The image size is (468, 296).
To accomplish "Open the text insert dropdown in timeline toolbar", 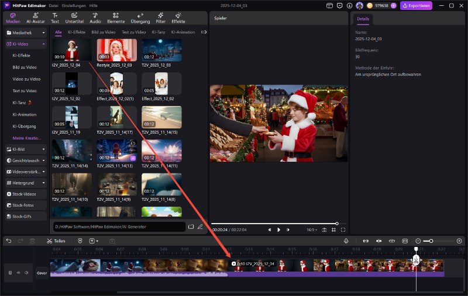I will [94, 241].
